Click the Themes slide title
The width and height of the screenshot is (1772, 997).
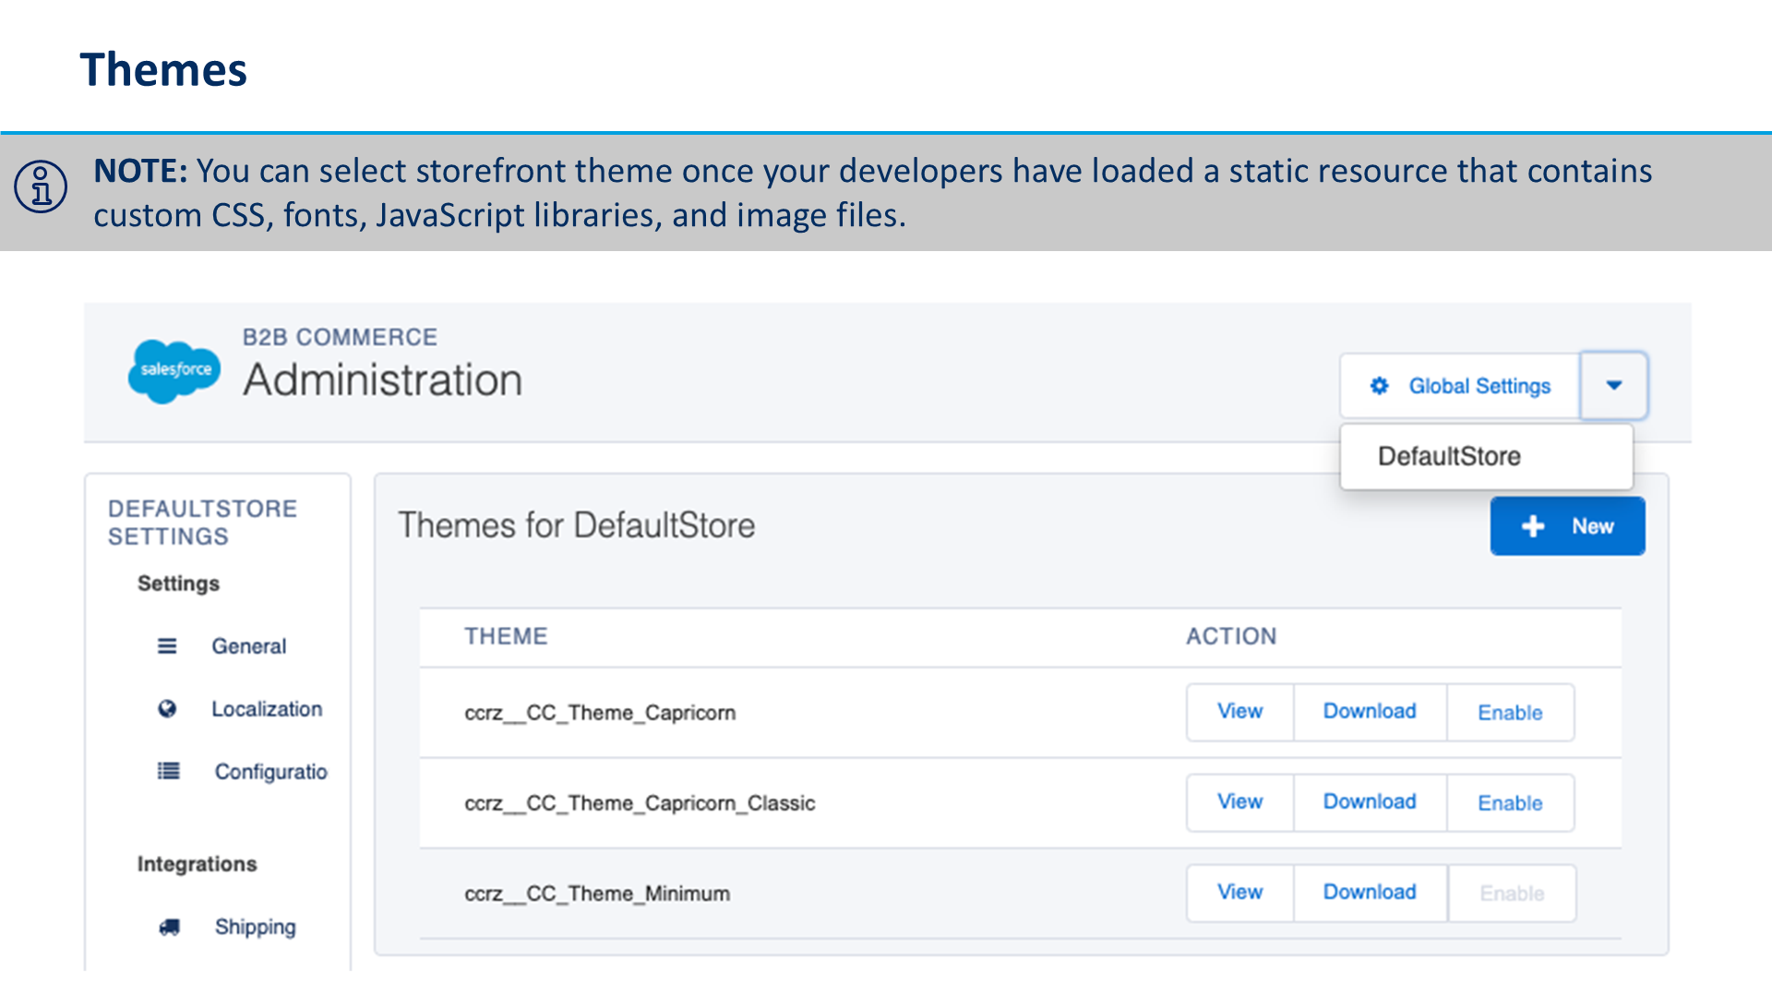(x=163, y=70)
